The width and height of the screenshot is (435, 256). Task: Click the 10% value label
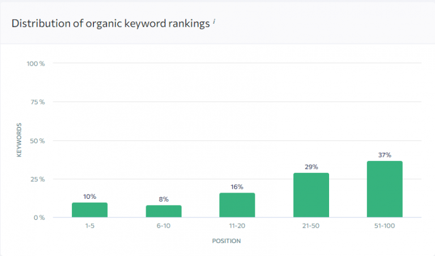(x=89, y=197)
